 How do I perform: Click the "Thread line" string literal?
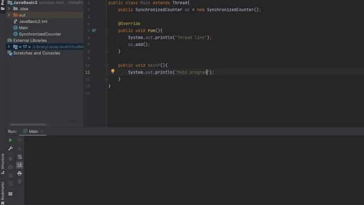[x=191, y=38]
